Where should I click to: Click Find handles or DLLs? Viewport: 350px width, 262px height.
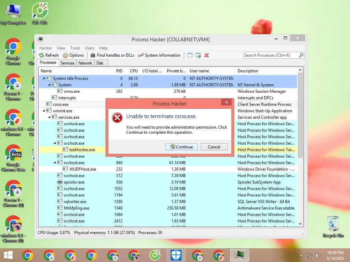click(x=112, y=55)
